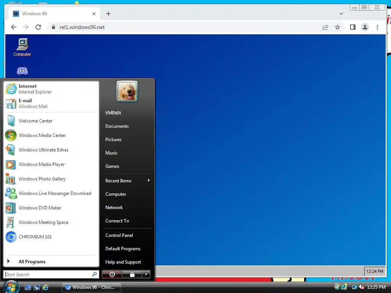This screenshot has width=391, height=293.
Task: Launch Welcome Center
Action: (51, 121)
